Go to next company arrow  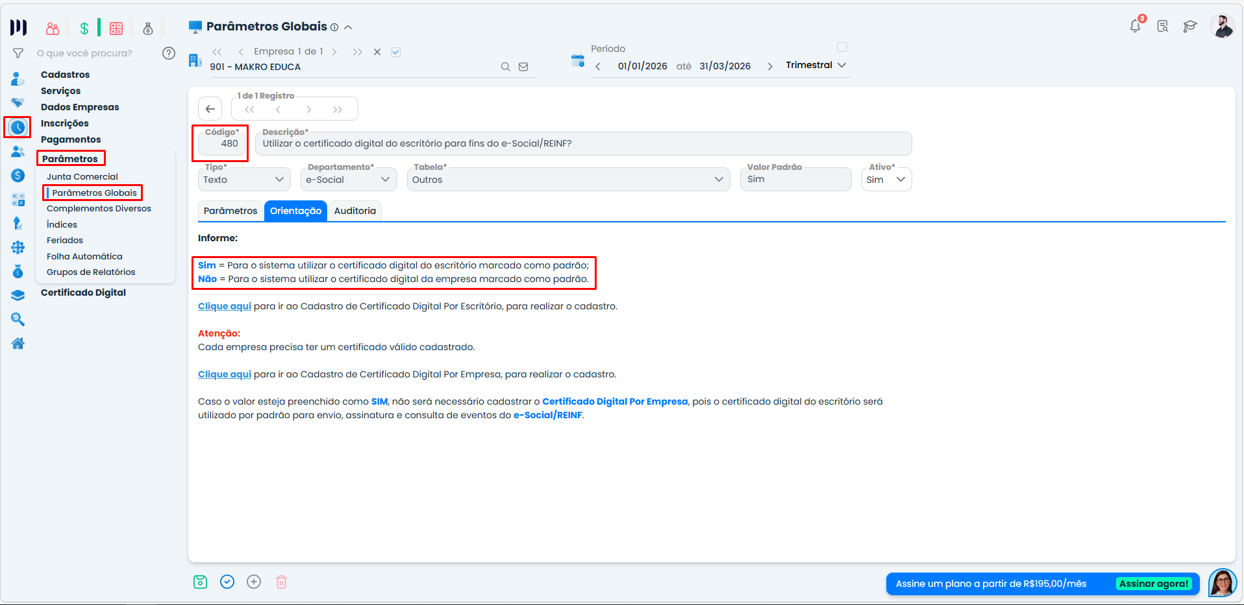(x=334, y=52)
